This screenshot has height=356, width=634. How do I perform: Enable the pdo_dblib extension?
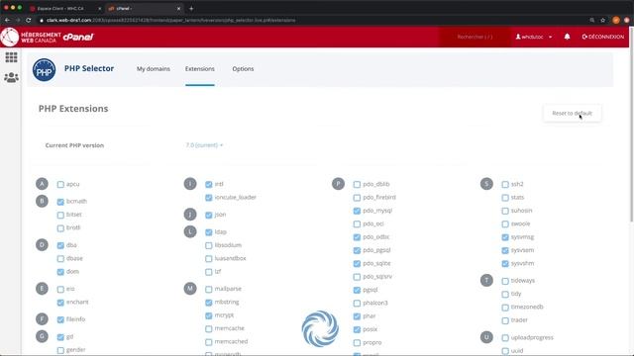(x=357, y=185)
